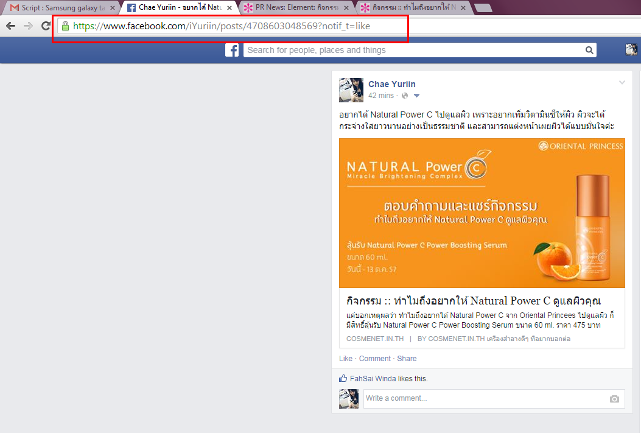Screen dimensions: 641x433
Task: Attach photo with camera icon in comment box
Action: point(614,399)
